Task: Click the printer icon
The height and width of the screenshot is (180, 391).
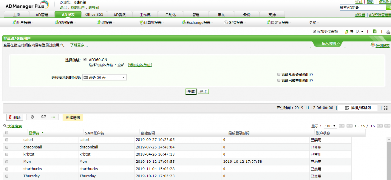Action: [388, 32]
